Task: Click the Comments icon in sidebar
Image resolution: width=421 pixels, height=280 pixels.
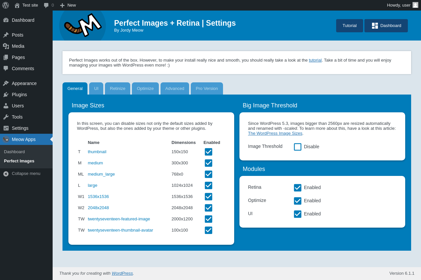Action: 6,69
